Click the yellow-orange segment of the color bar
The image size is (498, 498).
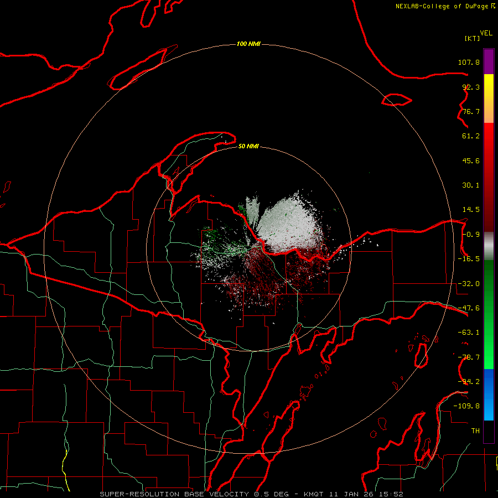489,98
